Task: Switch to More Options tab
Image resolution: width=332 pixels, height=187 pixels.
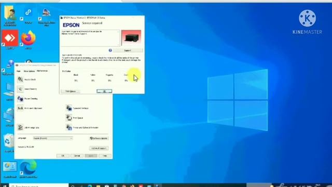Action: [x=29, y=71]
